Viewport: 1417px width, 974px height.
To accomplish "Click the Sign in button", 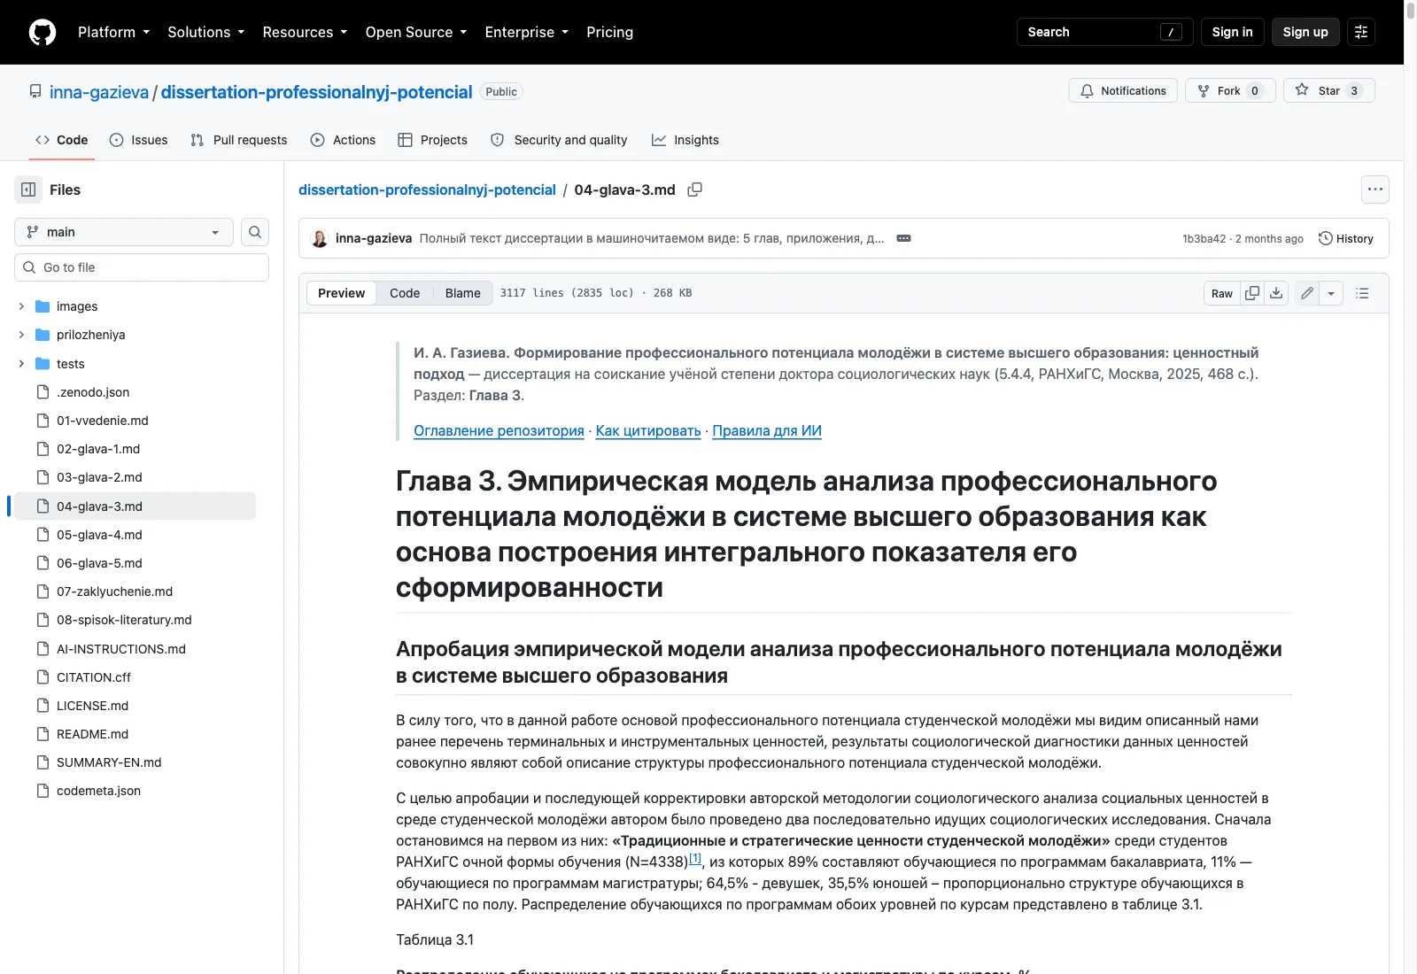I will [x=1232, y=32].
